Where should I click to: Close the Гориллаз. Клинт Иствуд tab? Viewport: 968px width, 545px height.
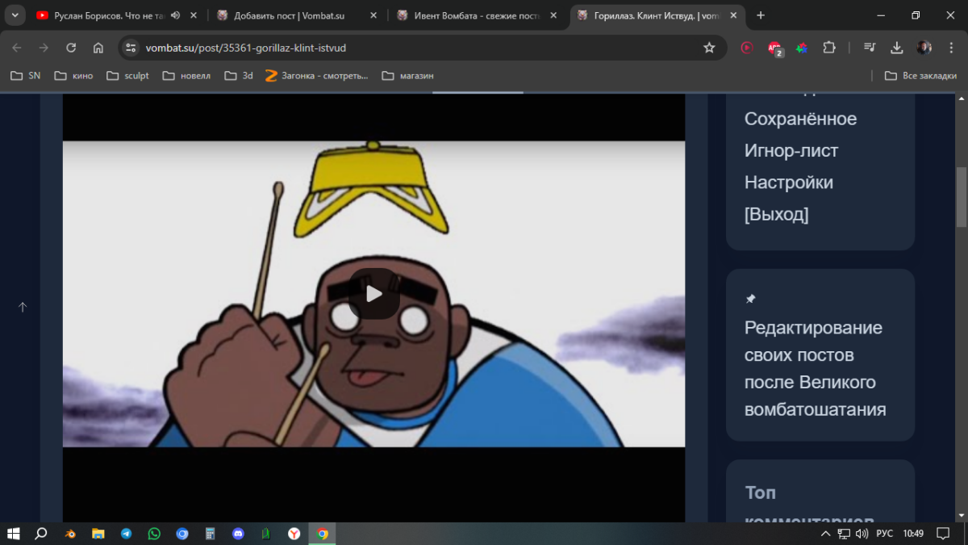click(x=735, y=15)
